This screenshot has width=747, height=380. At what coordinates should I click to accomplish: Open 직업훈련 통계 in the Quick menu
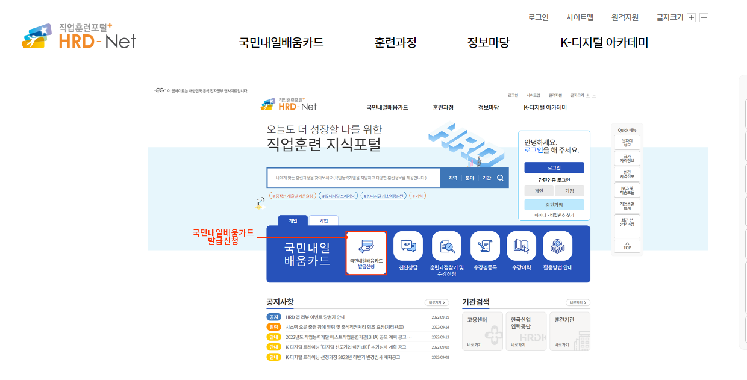627,207
